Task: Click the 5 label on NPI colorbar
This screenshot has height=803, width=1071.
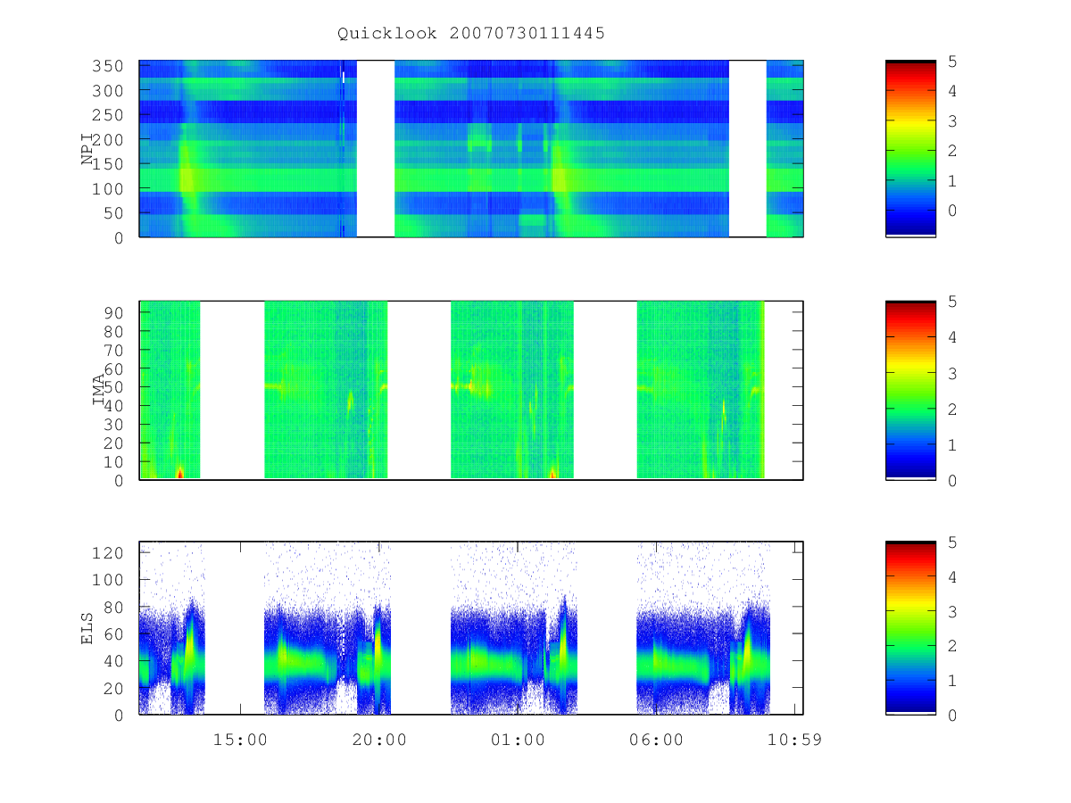Action: coord(953,62)
